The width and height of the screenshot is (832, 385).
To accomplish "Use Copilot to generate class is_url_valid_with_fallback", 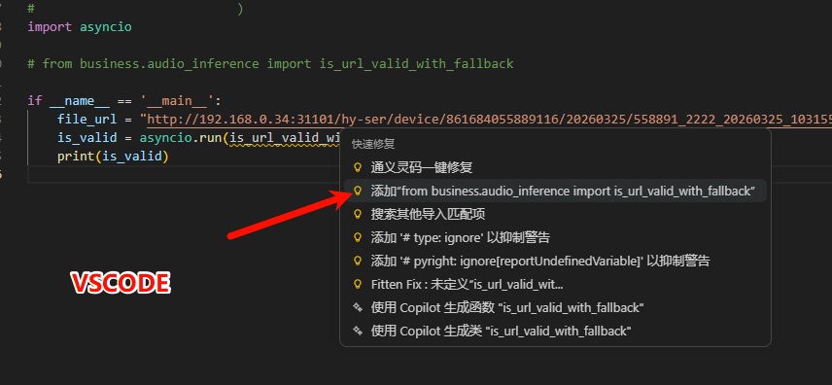I will (x=555, y=331).
